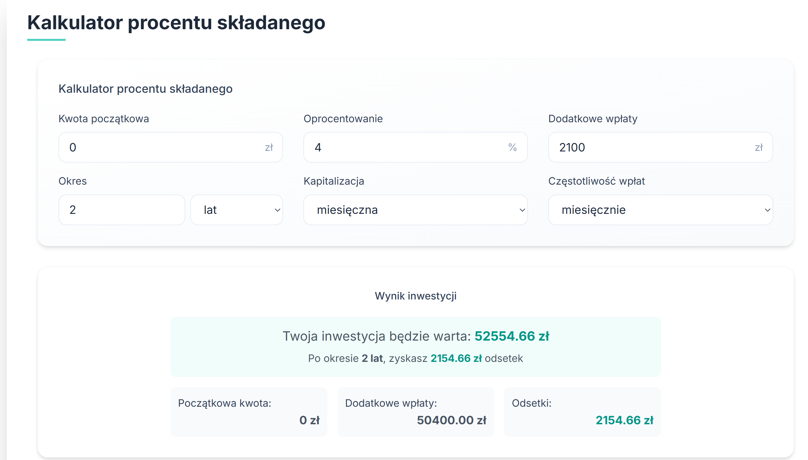Click the chevron arrow in 'lat' select
808x460 pixels.
pos(277,210)
